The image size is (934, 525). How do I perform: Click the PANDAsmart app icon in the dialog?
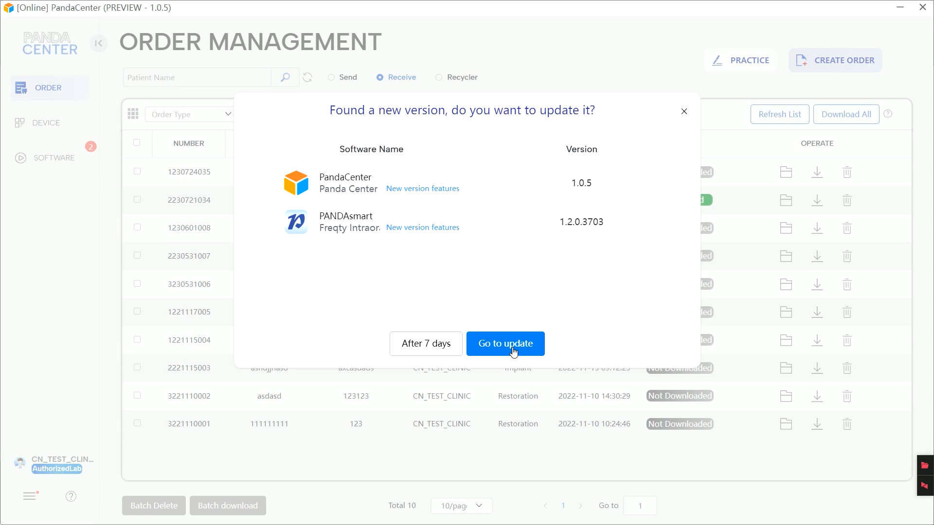pos(296,222)
